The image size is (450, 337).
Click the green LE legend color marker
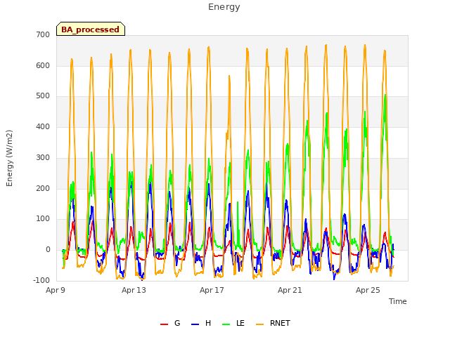(226, 324)
